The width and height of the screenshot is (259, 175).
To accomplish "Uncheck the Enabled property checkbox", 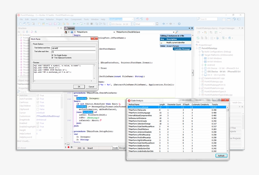I will click(38, 123).
